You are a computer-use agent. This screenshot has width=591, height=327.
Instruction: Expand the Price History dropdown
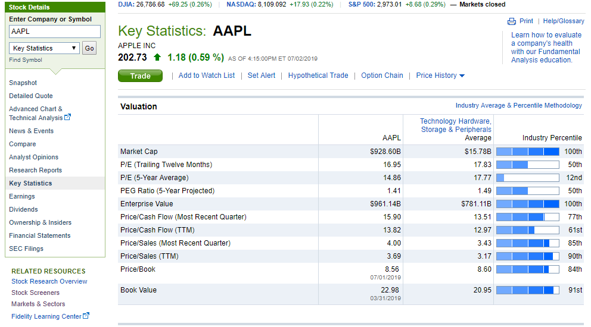[x=440, y=76]
